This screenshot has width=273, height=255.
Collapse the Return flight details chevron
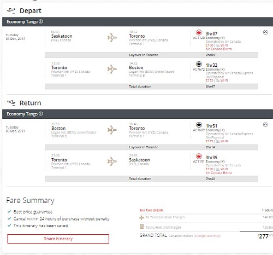[265, 125]
